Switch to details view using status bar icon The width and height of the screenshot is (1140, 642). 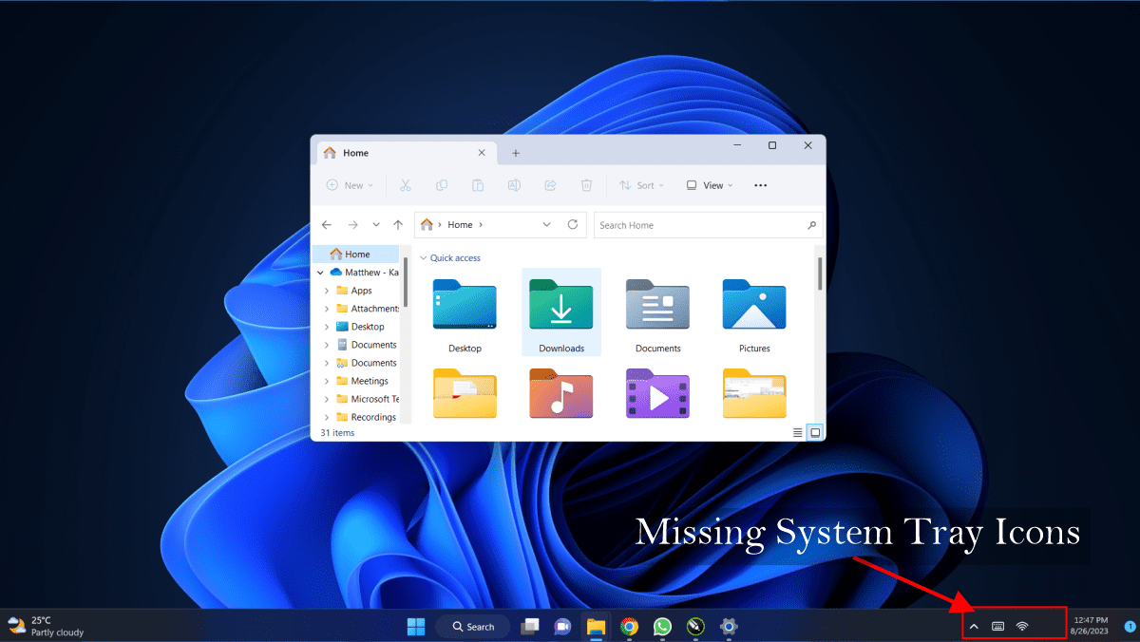click(x=797, y=432)
